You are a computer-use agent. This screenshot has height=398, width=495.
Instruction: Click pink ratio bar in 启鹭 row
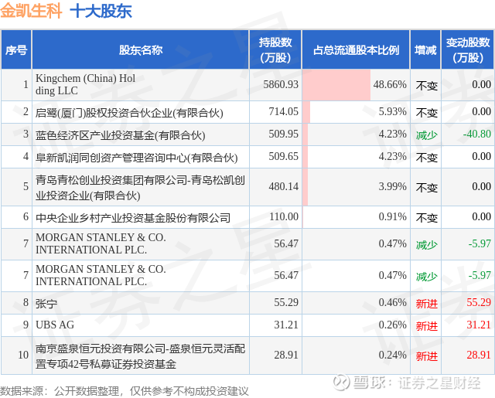pos(306,112)
